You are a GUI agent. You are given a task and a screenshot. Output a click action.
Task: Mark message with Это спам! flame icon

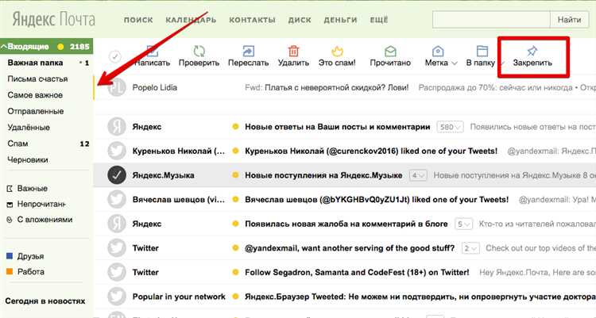pos(337,51)
